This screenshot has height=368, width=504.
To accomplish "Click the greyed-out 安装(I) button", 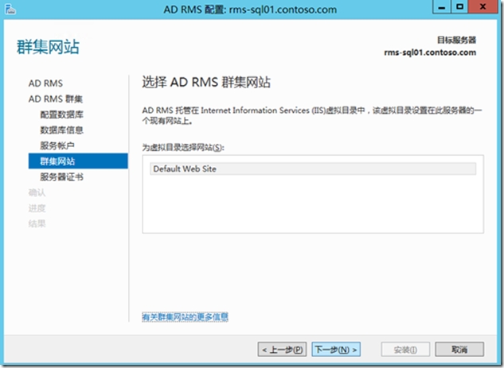I will point(405,350).
